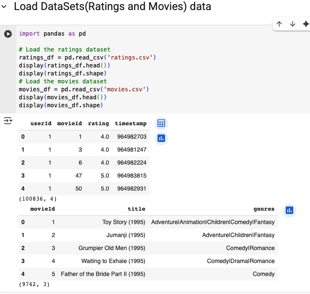Click the genres column header
Image resolution: width=310 pixels, height=294 pixels.
coord(264,209)
